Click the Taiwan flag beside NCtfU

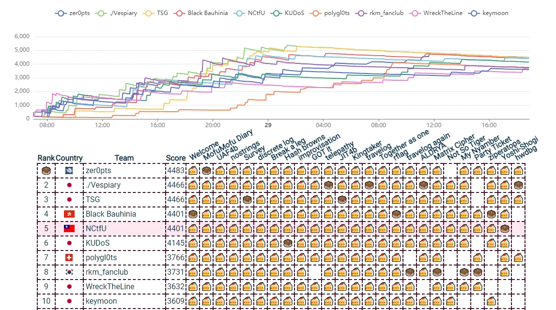pos(69,228)
